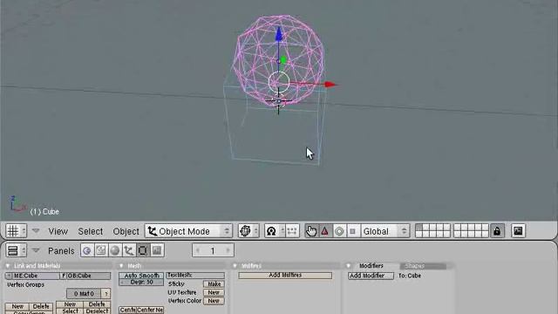The image size is (558, 314).
Task: Open the 3D view window type selector
Action: tap(16, 231)
